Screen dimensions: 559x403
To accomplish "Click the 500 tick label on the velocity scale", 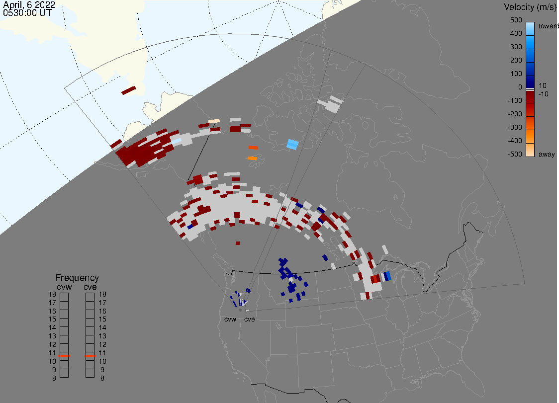I will [516, 20].
